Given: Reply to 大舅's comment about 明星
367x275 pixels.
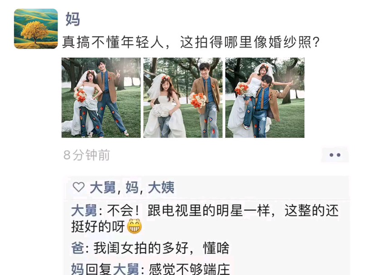Looking at the screenshot, I should pos(205,218).
